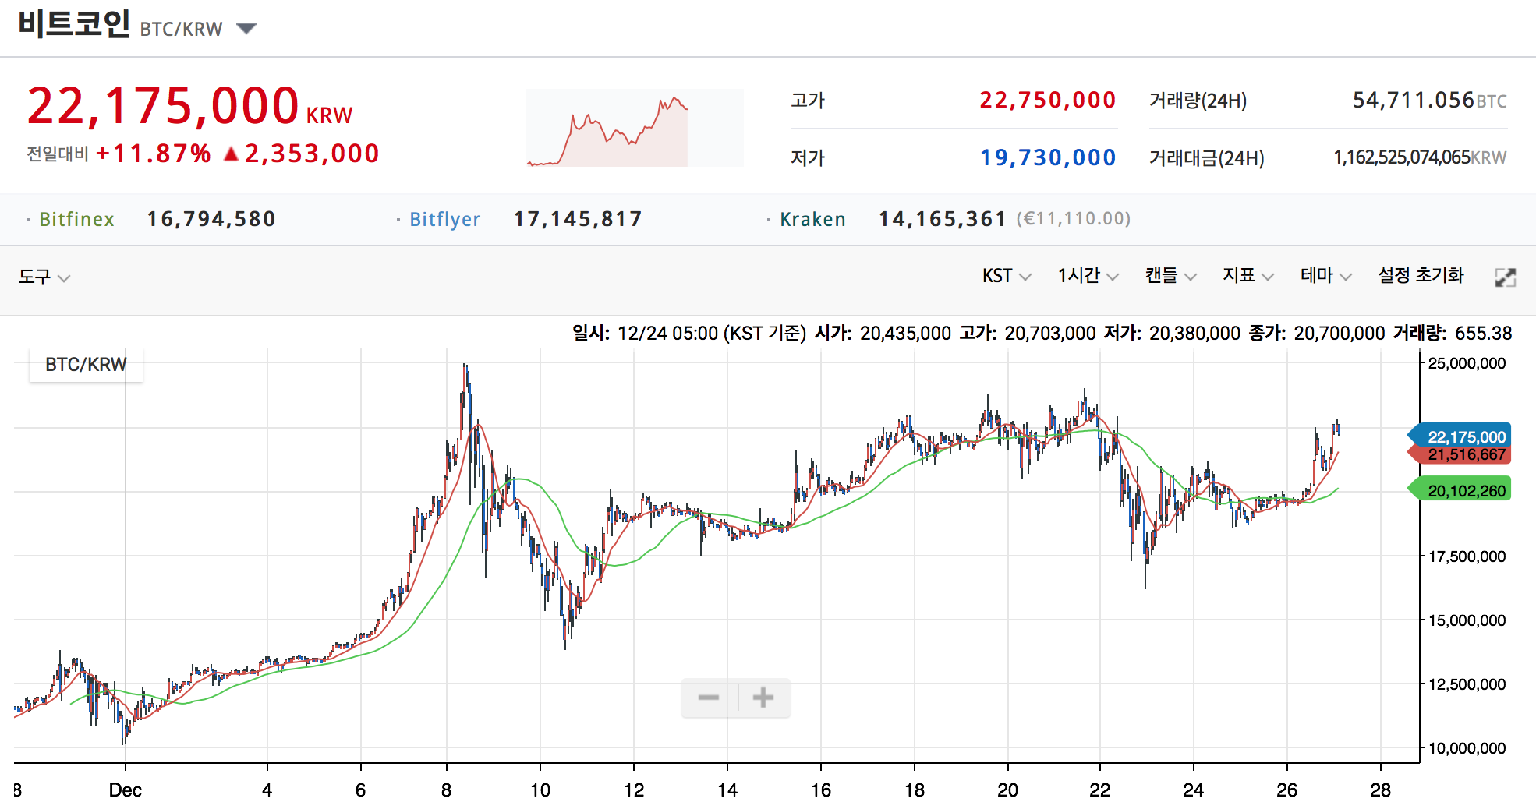1536x809 pixels.
Task: Click the Kraken euro price €11,110.00
Action: pyautogui.click(x=1073, y=219)
